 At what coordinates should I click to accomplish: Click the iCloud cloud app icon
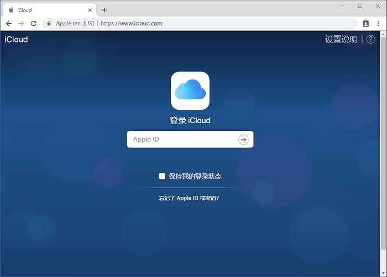click(190, 90)
